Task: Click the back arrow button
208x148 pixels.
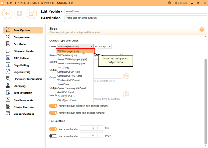Action: [7, 13]
